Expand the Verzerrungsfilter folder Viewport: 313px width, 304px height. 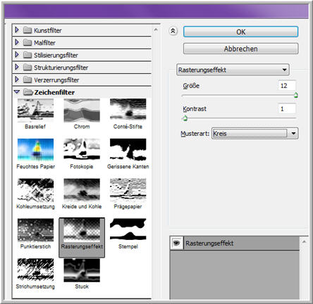click(17, 80)
